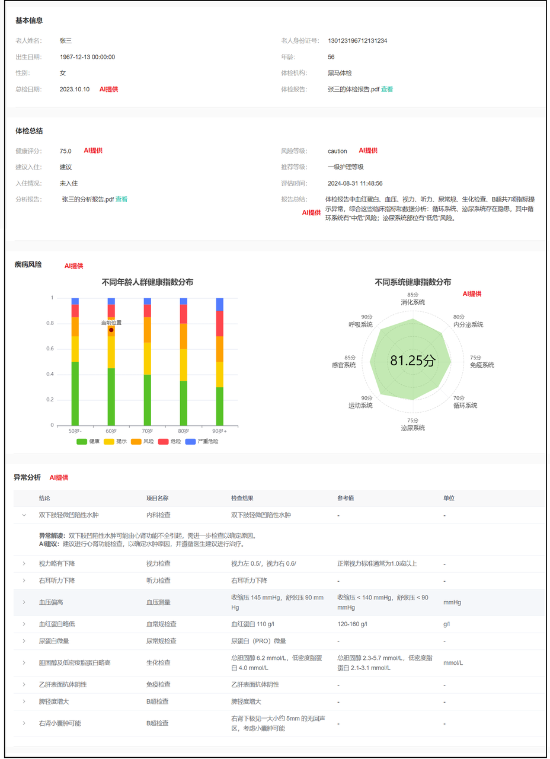This screenshot has height=759, width=550.
Task: Click the 结论 column header
Action: (45, 498)
